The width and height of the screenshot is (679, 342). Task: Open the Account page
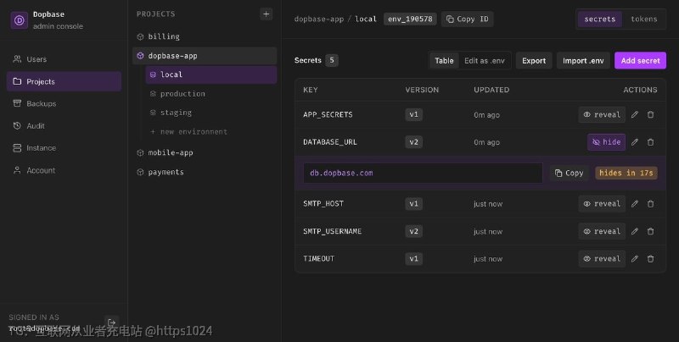click(64, 170)
